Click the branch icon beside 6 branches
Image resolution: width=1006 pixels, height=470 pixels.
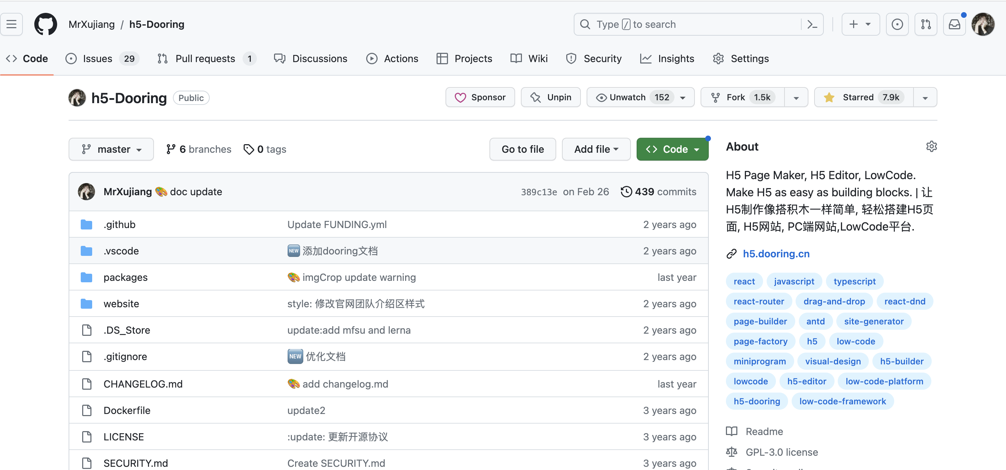click(x=171, y=150)
